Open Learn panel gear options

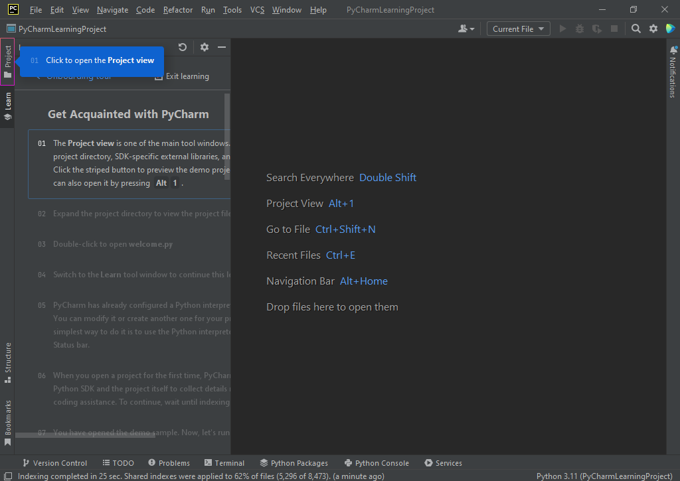(205, 47)
